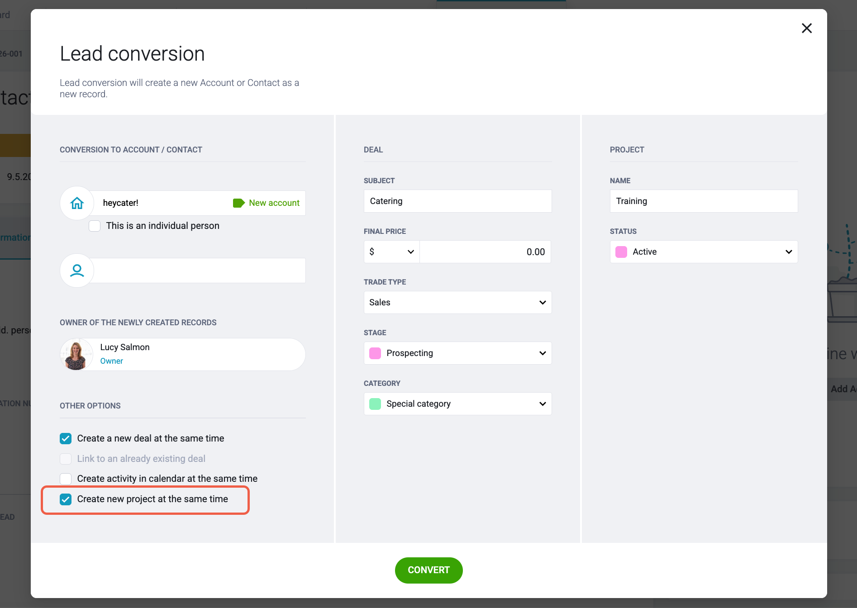
Task: Click the green CONVERT button
Action: point(428,570)
